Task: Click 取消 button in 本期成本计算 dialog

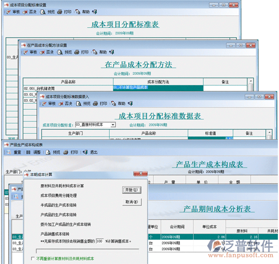Action: [132, 202]
